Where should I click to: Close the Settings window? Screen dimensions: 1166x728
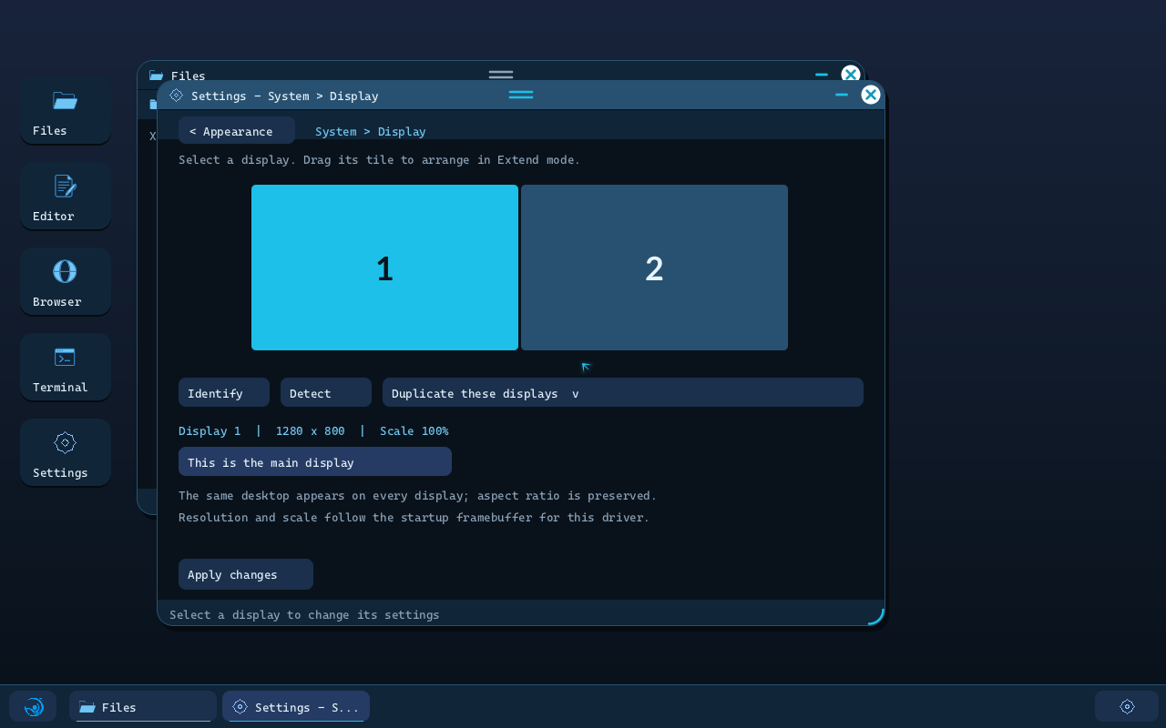click(x=871, y=95)
